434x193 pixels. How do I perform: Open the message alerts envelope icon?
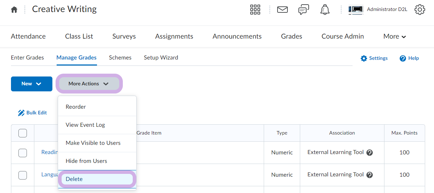(282, 10)
